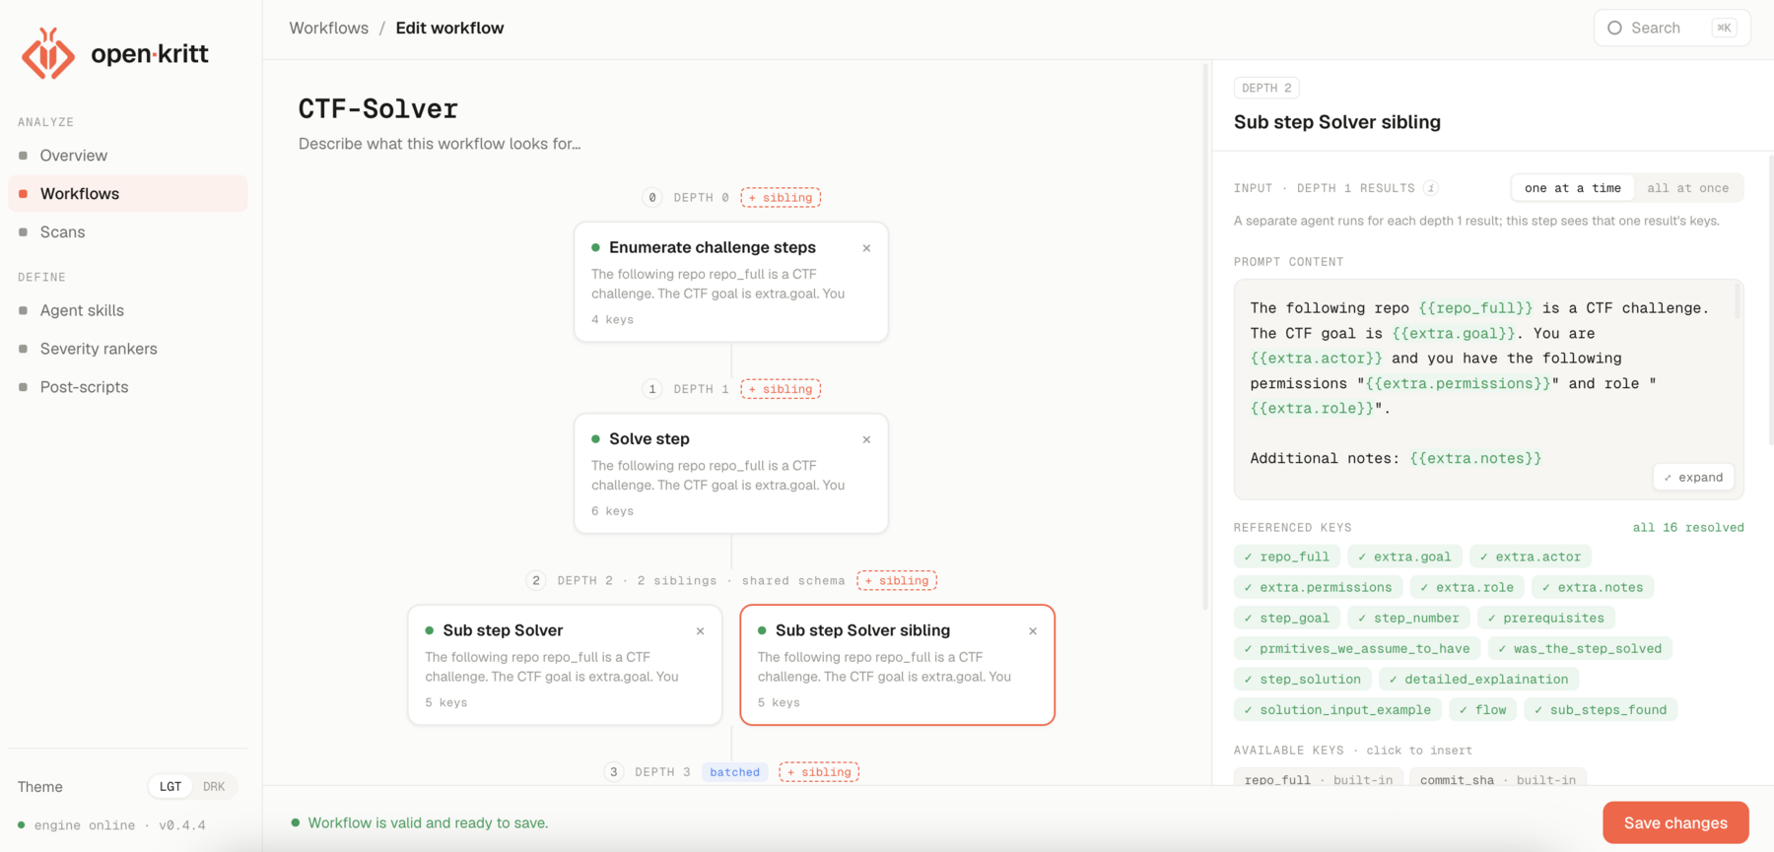Add a sibling at Depth 2
Screen dimensions: 1774x852
coord(897,580)
